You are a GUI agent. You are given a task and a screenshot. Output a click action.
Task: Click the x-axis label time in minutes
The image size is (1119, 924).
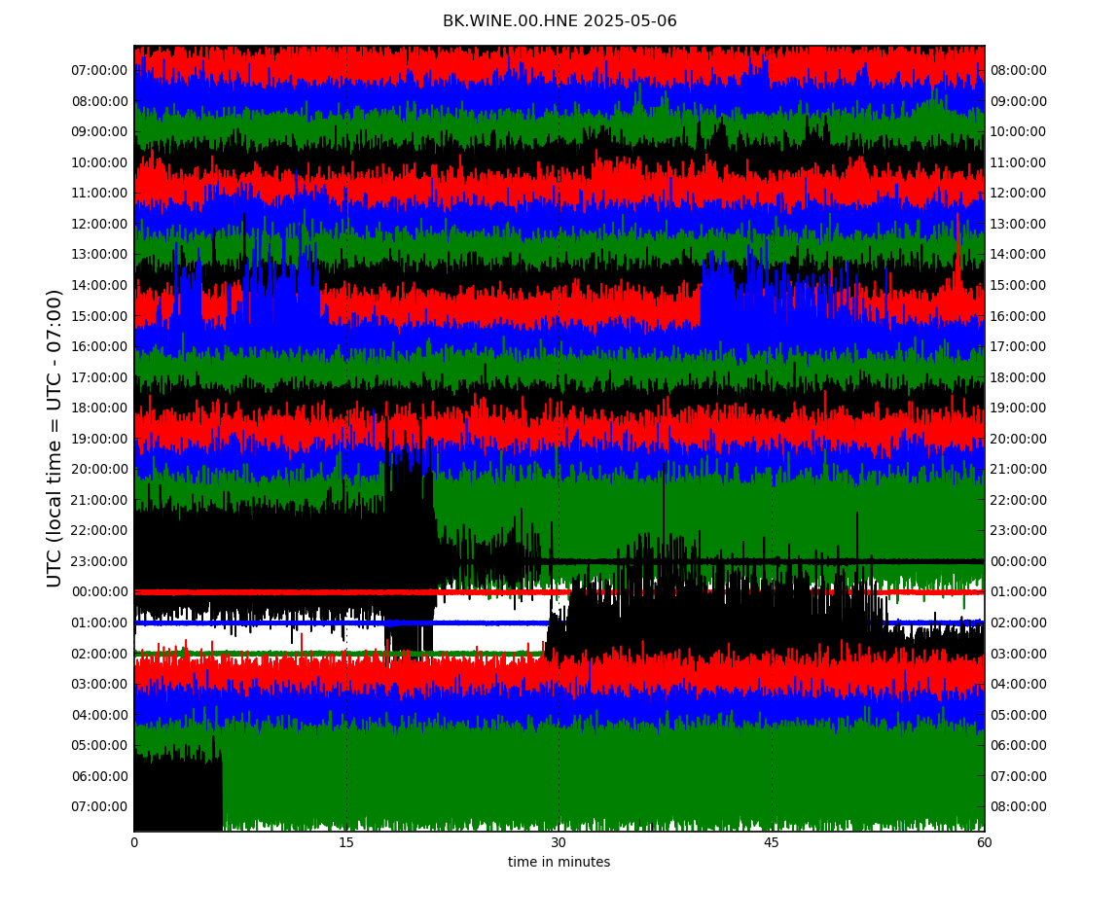click(x=559, y=862)
